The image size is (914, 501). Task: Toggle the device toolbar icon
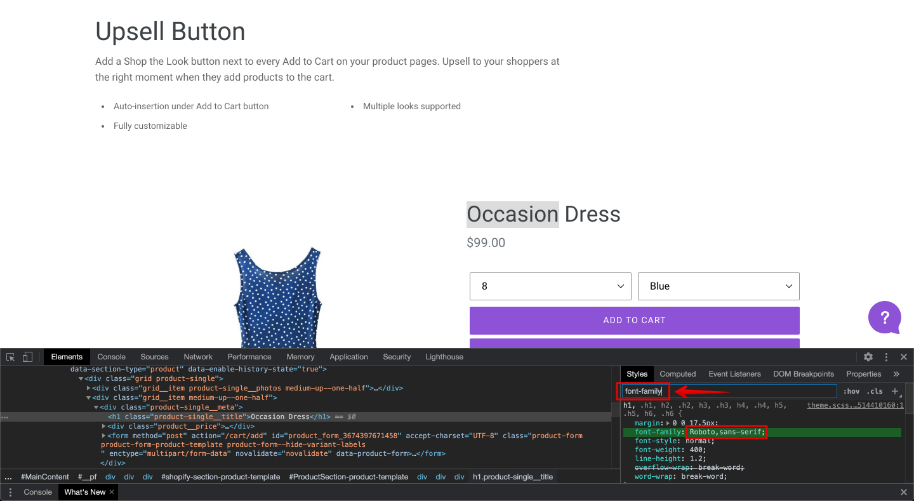pyautogui.click(x=27, y=357)
